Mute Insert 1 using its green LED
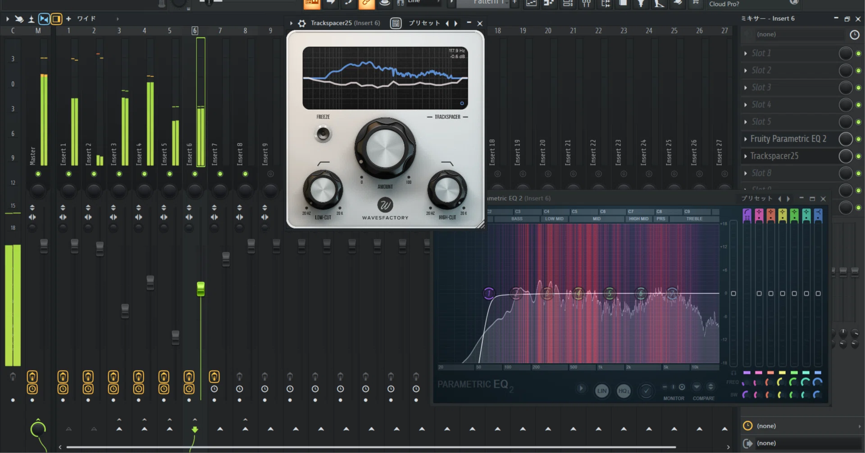This screenshot has width=865, height=453. [x=68, y=174]
